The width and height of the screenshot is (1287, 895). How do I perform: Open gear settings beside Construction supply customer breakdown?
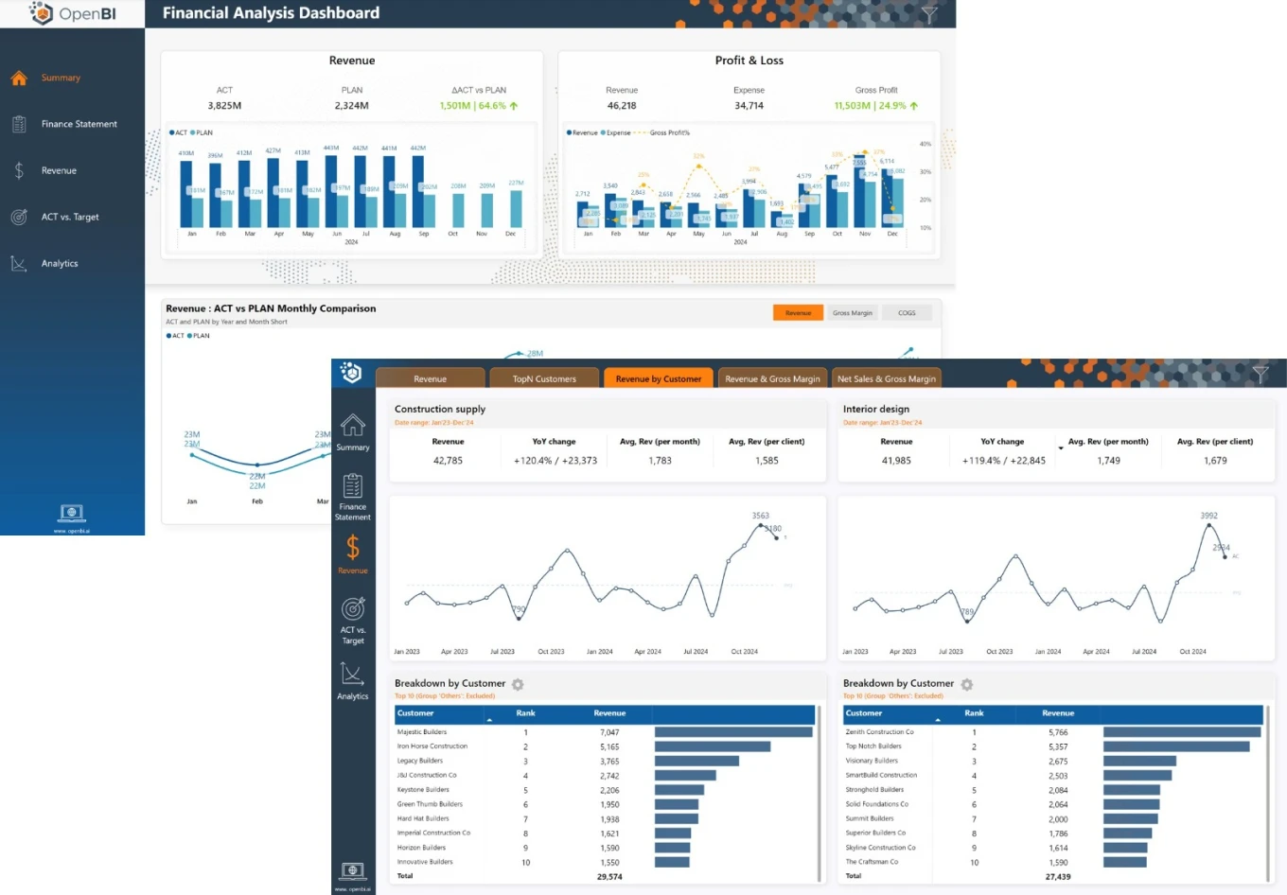point(518,684)
